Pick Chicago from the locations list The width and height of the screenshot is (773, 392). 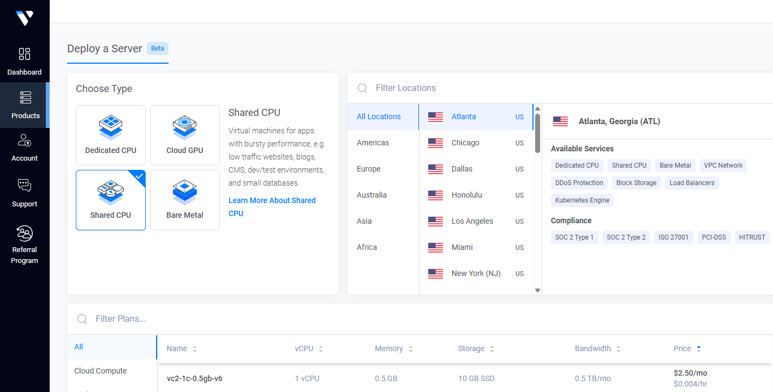click(x=465, y=143)
